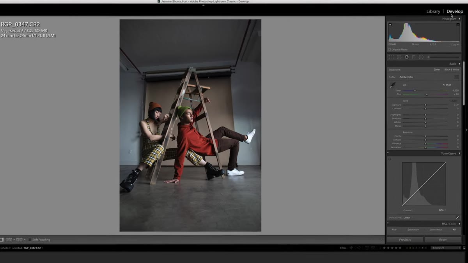This screenshot has height=263, width=468.
Task: Toggle the Tone Curve panel switch
Action: [388, 153]
